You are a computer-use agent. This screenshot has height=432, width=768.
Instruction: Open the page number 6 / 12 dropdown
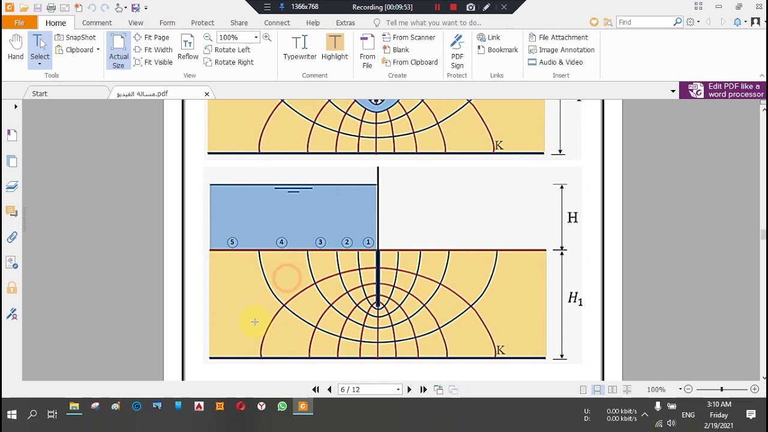click(x=398, y=389)
